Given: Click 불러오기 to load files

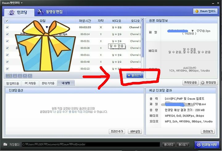Looking at the screenshot, I should pos(135,75).
